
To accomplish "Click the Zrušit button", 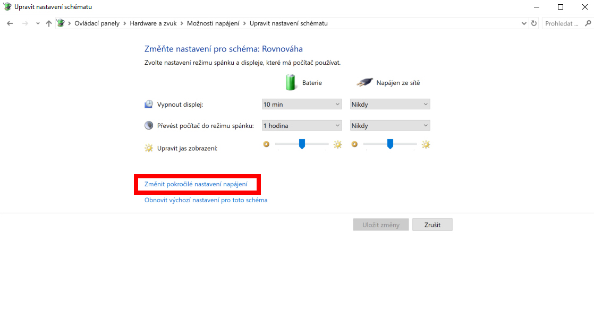I will point(432,224).
